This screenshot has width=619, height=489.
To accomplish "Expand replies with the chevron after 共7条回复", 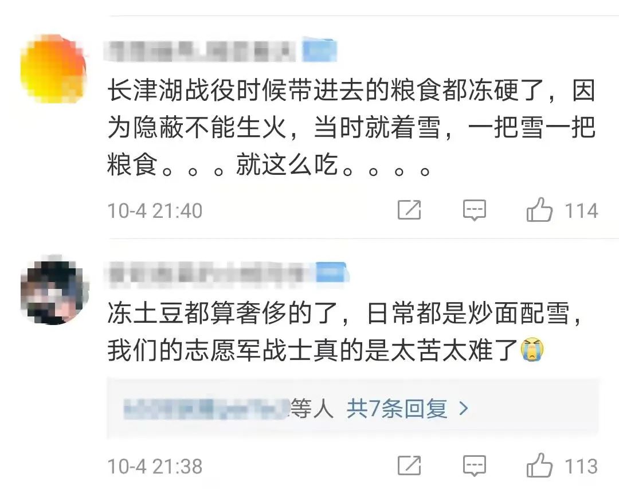I will click(464, 408).
